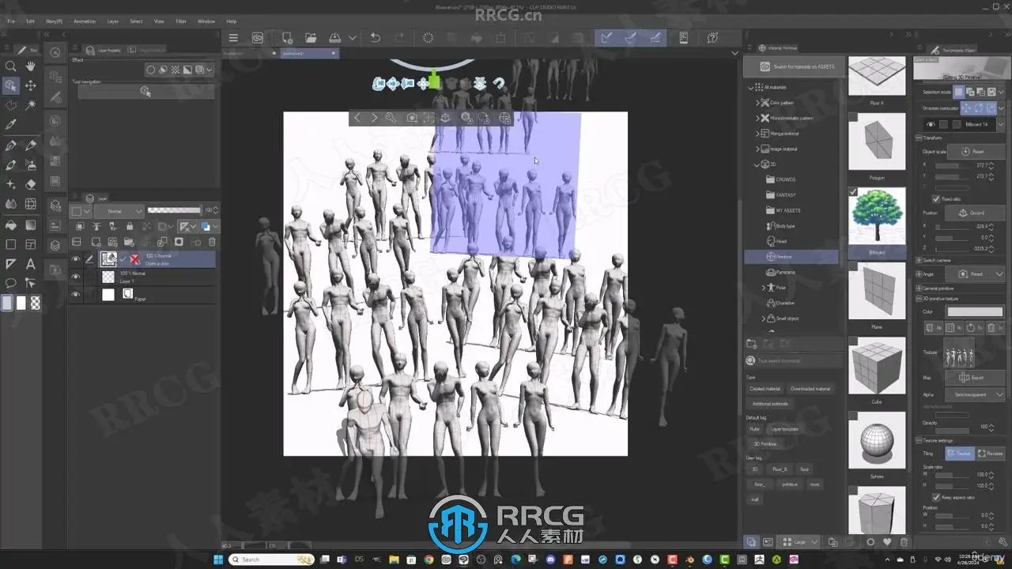Image resolution: width=1012 pixels, height=569 pixels.
Task: Select the Auto select magic wand tool
Action: click(x=31, y=104)
